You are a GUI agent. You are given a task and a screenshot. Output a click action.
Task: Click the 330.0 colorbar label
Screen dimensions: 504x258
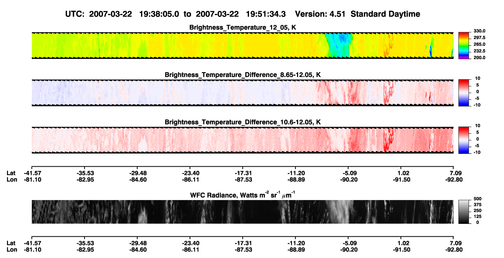click(479, 31)
